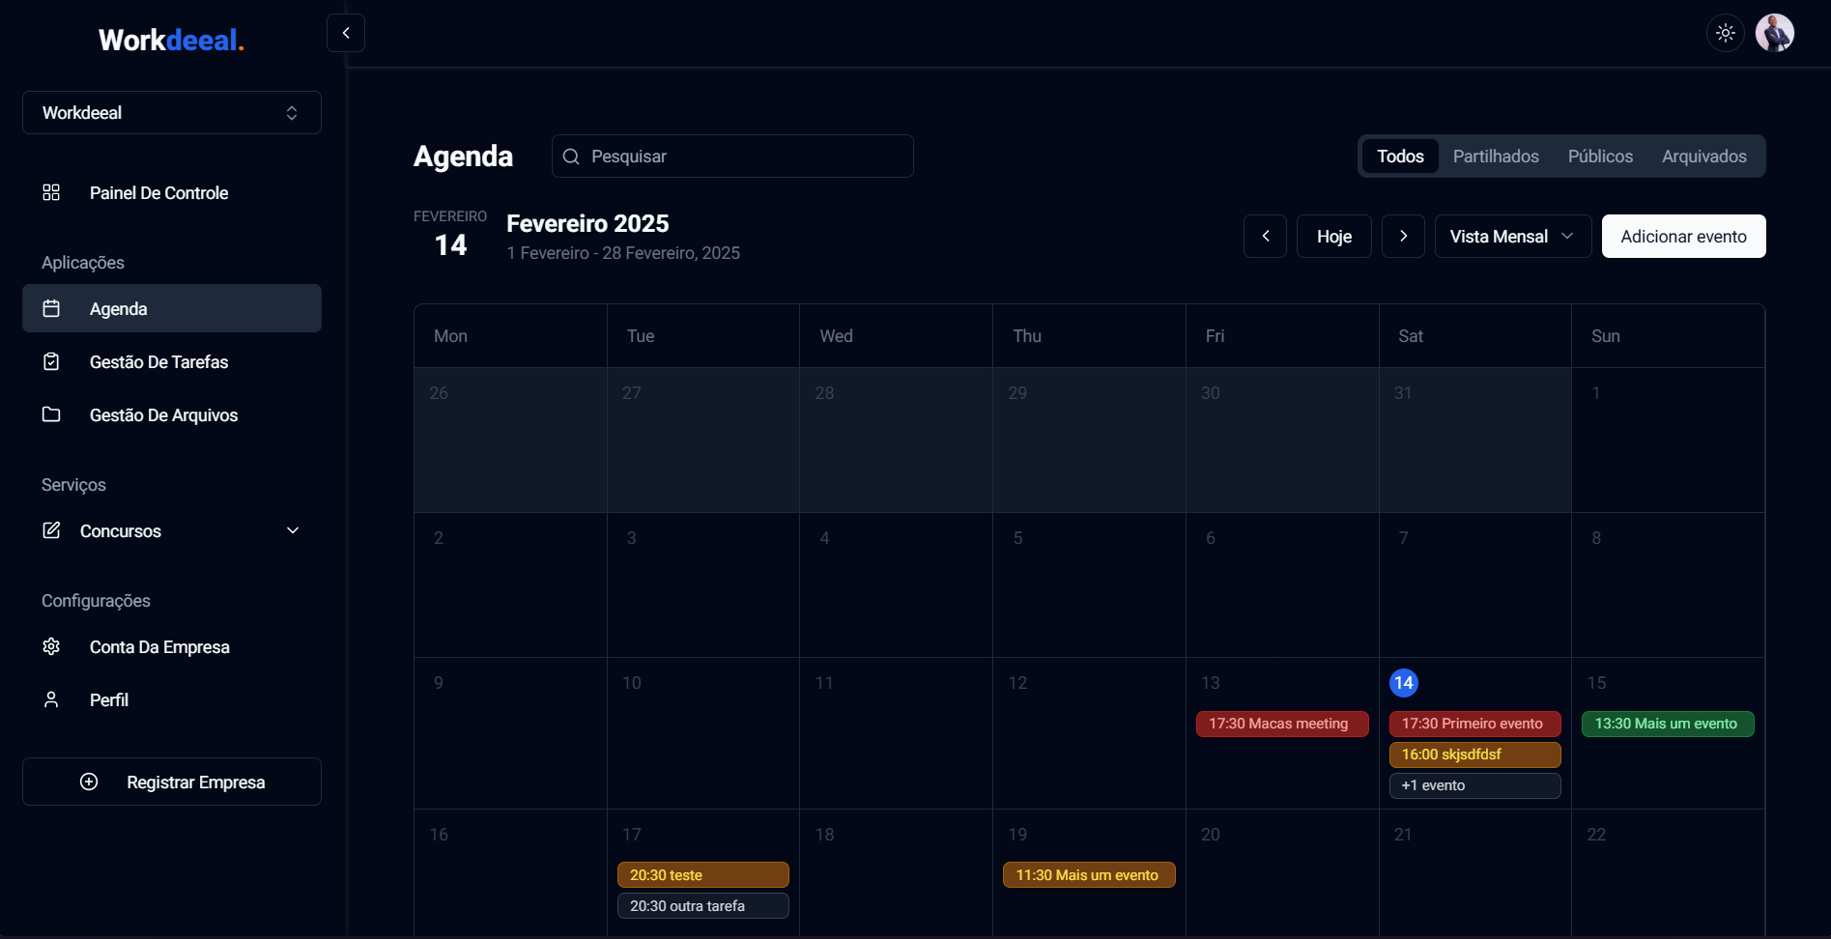Click the Conta Da Empresa gear icon

(51, 646)
